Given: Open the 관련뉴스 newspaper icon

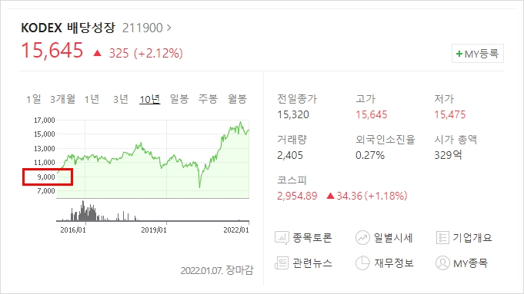Looking at the screenshot, I should pos(282,263).
